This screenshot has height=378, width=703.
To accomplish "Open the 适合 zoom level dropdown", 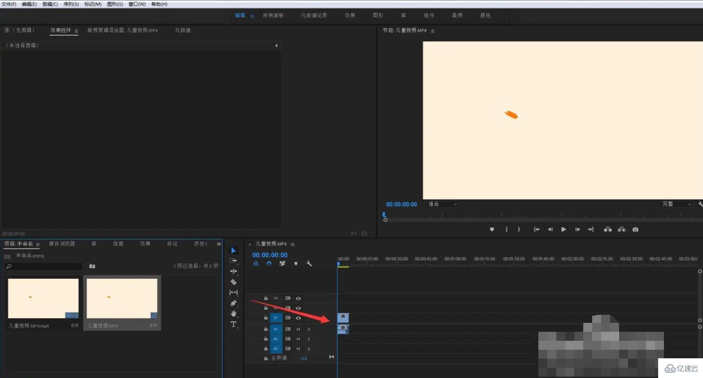I will (442, 204).
